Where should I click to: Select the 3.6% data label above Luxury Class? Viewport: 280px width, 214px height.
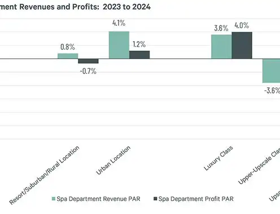pyautogui.click(x=221, y=28)
